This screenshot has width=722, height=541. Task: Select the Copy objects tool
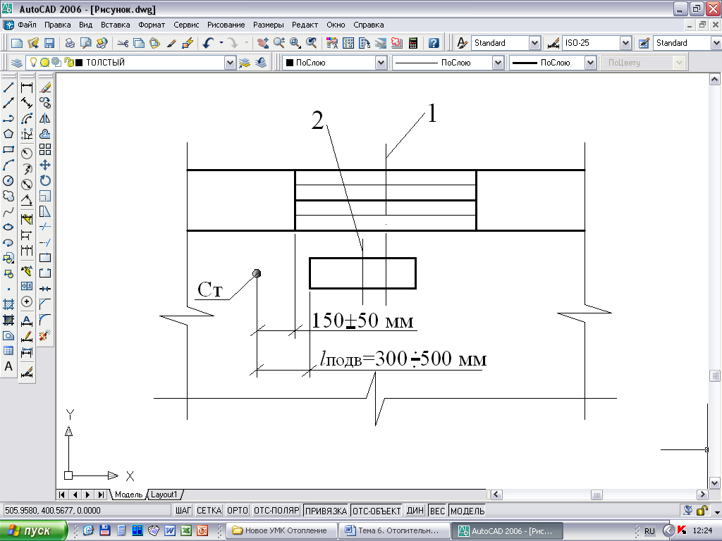point(45,103)
